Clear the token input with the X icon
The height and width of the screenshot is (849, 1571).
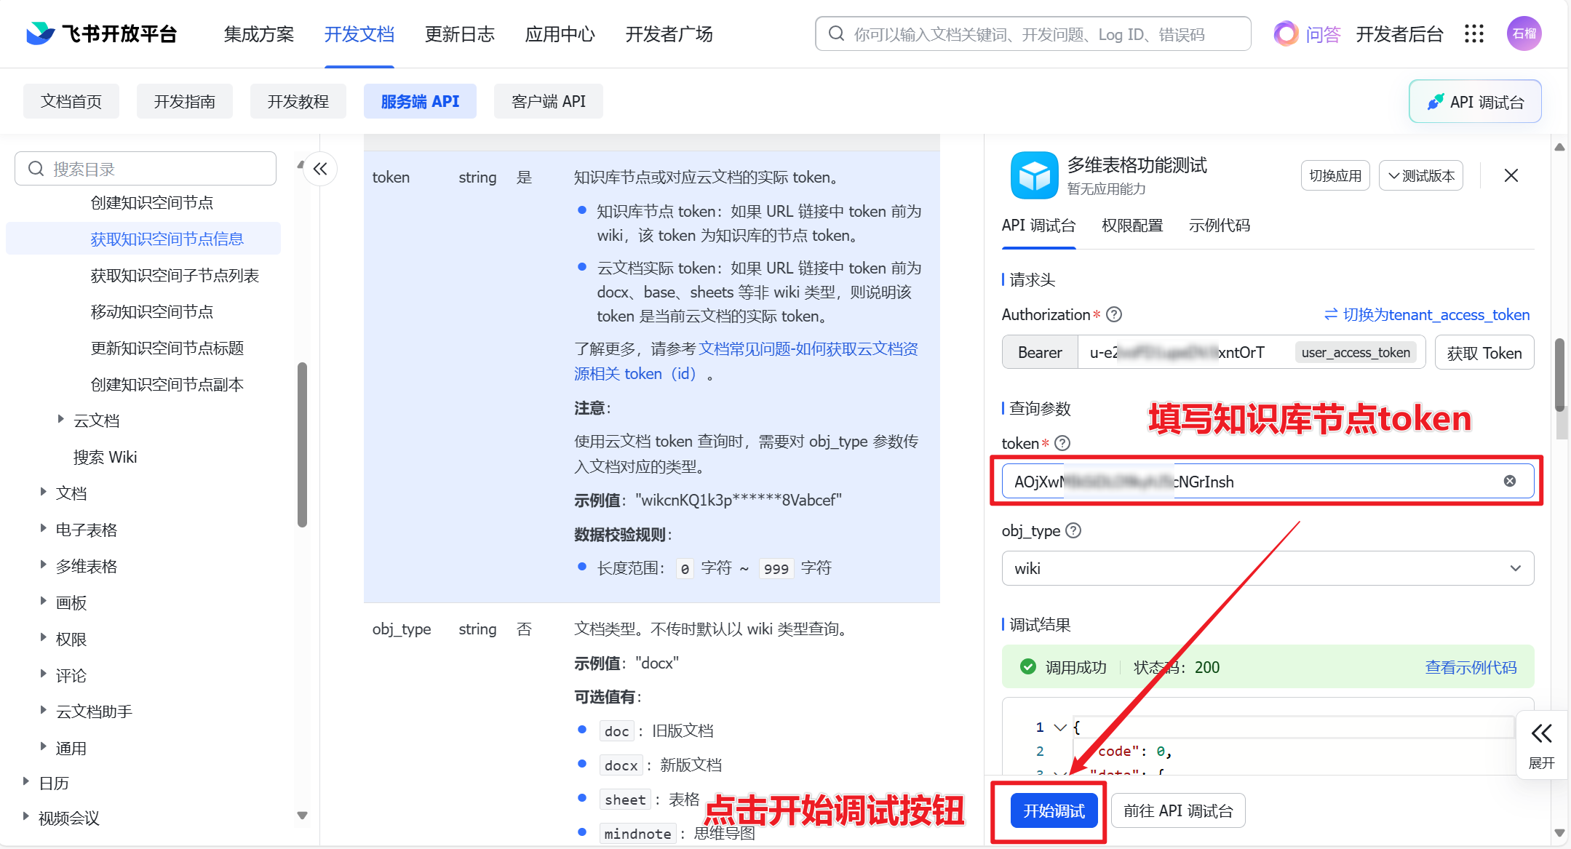pyautogui.click(x=1510, y=481)
